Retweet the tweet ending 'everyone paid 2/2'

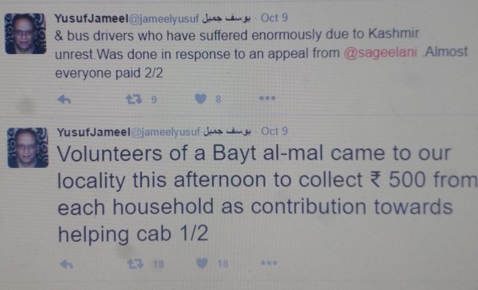[134, 99]
